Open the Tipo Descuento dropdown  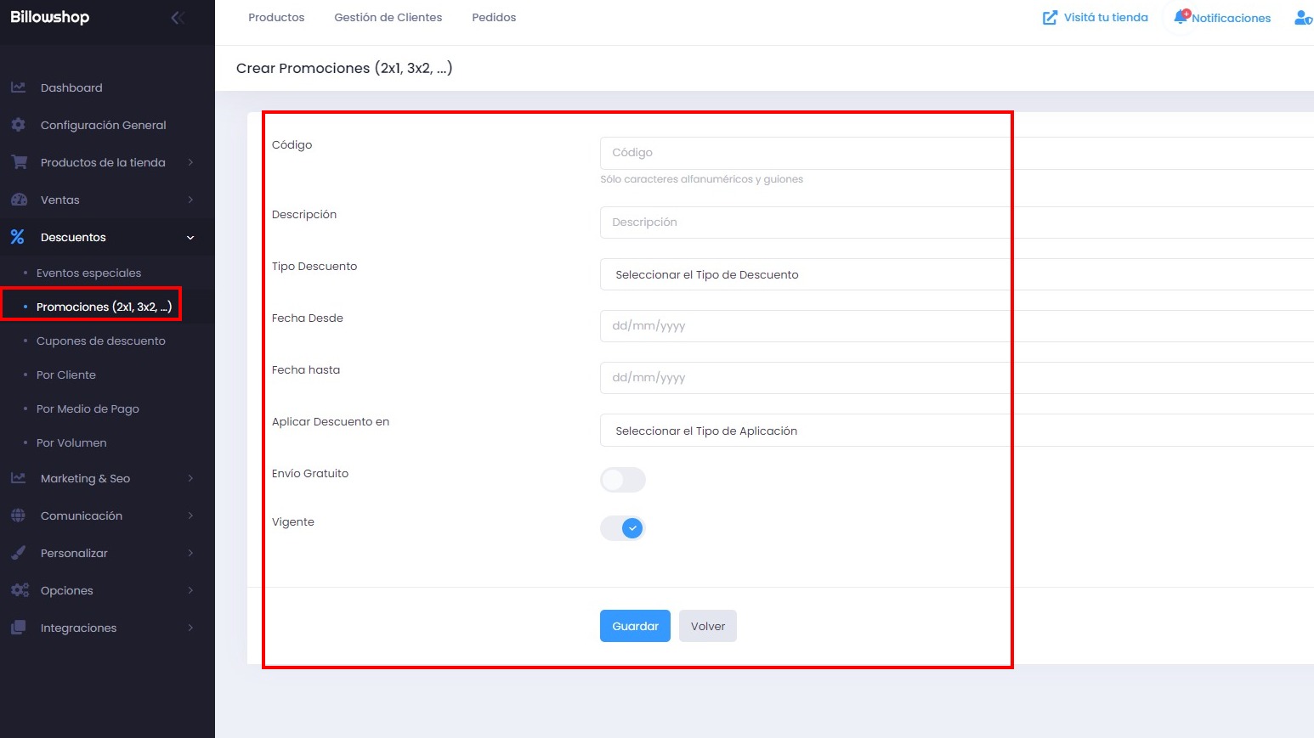click(952, 274)
